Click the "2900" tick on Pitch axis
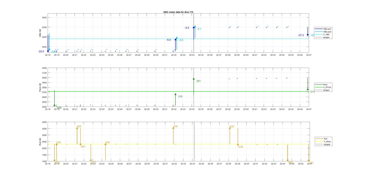This screenshot has height=181, width=367. [44, 83]
